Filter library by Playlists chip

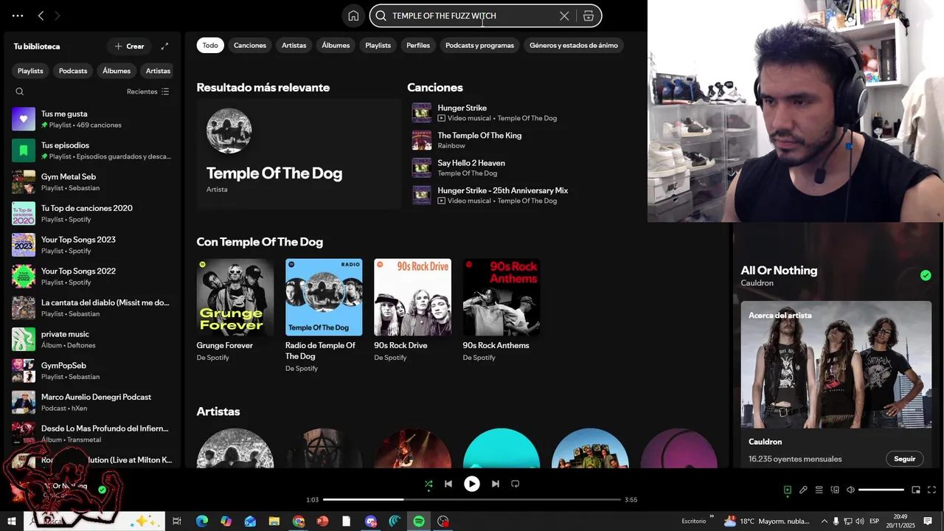click(x=30, y=71)
